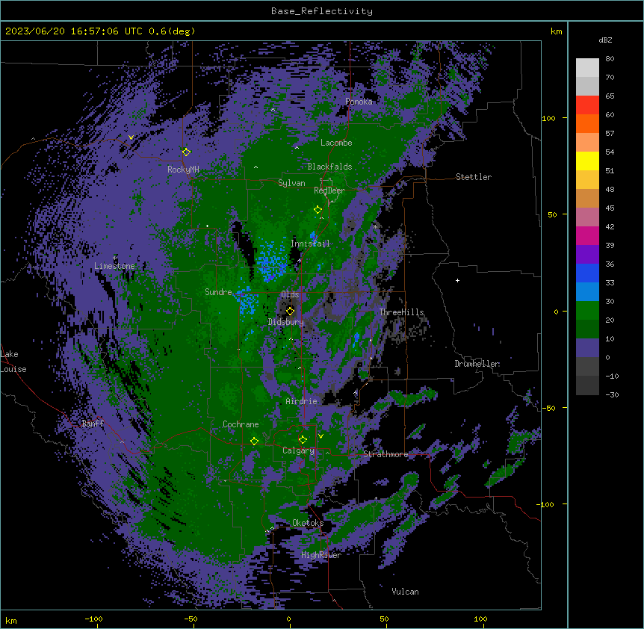Viewport: 644px width, 629px height.
Task: Click the Sundre city label
Action: click(x=218, y=292)
